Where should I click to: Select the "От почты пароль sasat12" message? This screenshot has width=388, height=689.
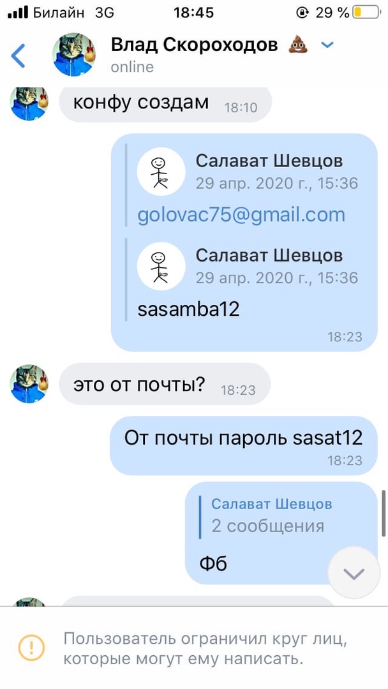coord(243,445)
